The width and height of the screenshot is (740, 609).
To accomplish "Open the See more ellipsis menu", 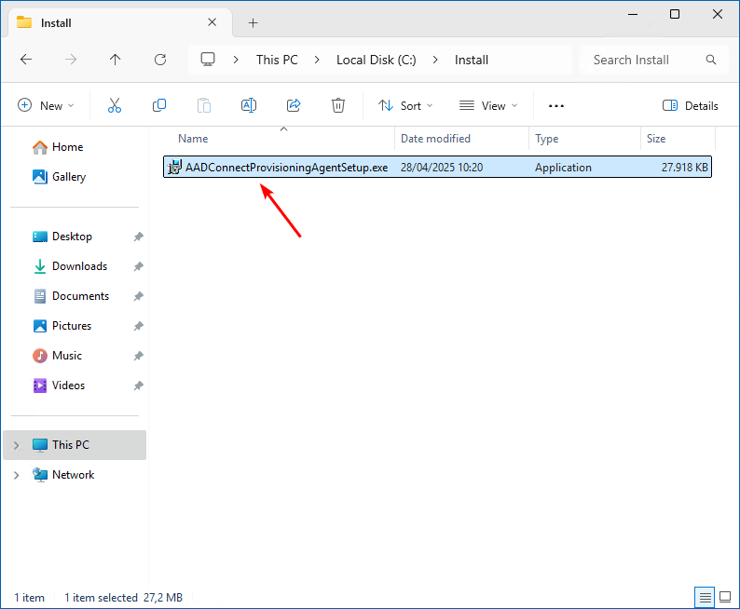I will tap(556, 106).
